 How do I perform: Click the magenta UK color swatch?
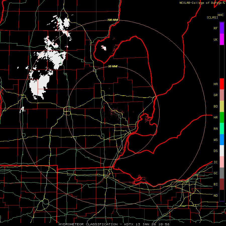pos(222,39)
